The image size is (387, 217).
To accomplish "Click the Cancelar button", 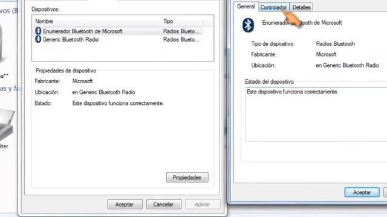I will coord(164,204).
